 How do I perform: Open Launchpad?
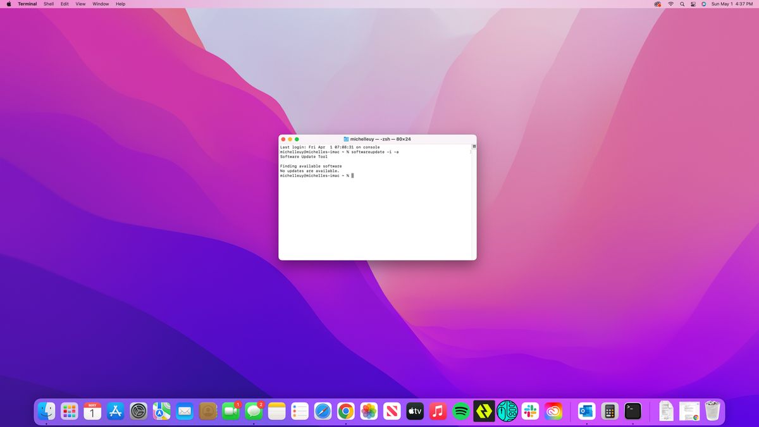pos(68,411)
